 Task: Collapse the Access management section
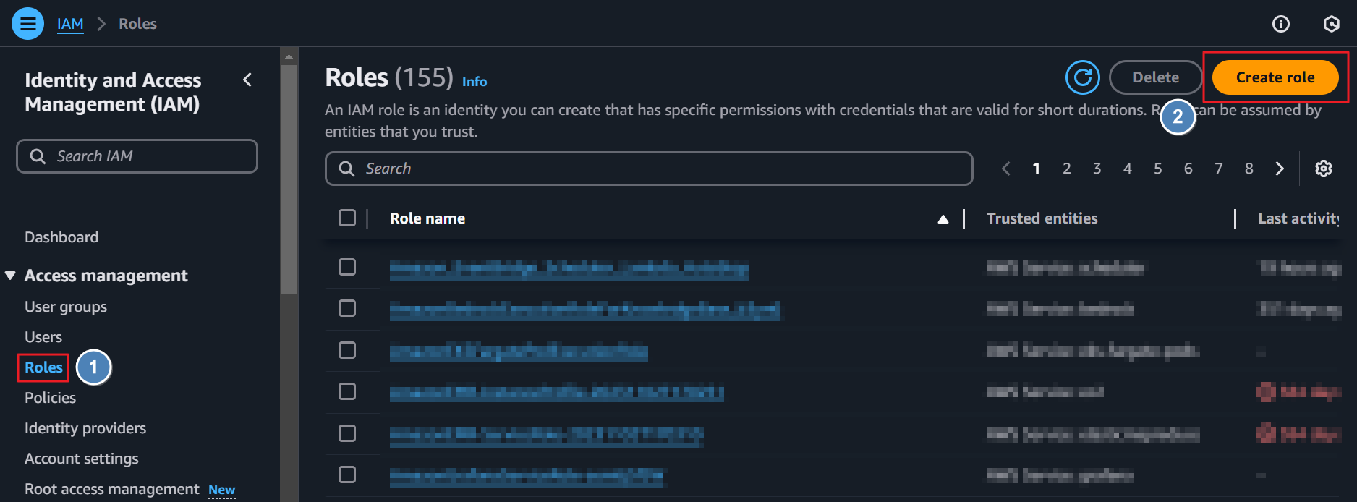[10, 276]
